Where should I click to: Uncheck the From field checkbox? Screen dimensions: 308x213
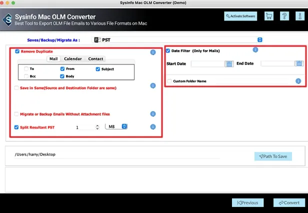click(x=62, y=69)
